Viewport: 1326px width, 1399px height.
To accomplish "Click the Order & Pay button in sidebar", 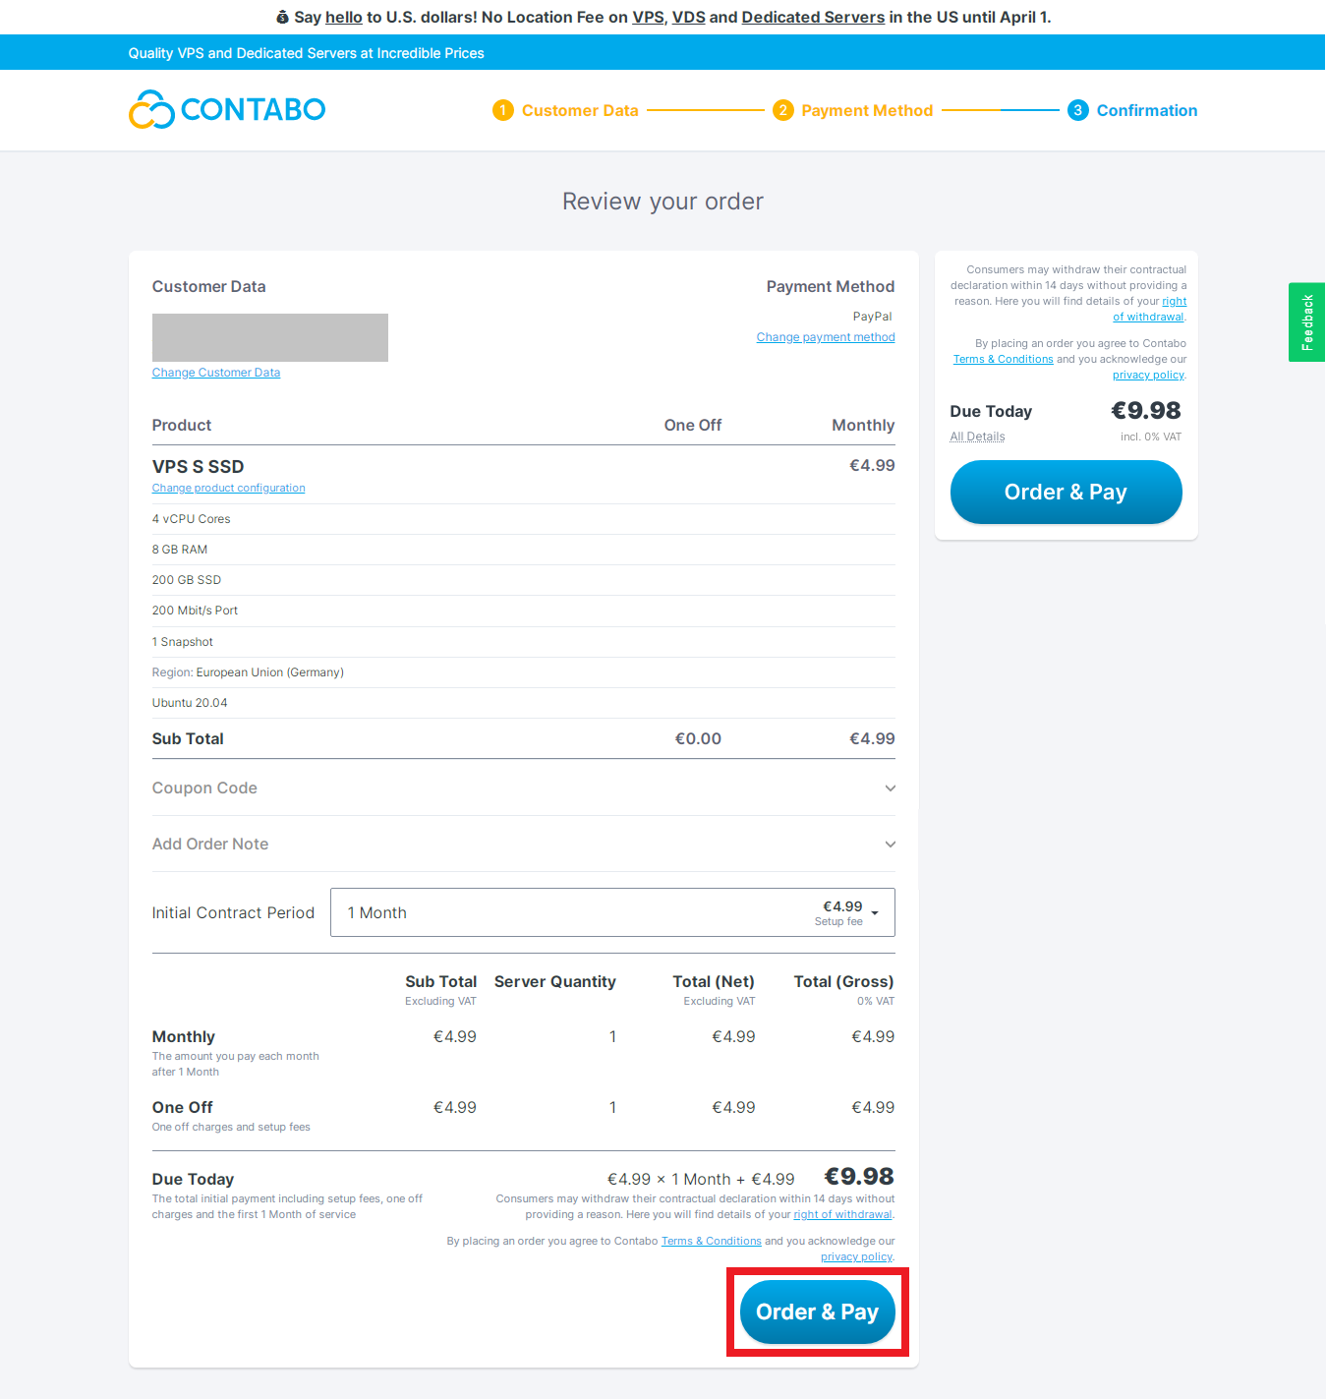I will [1066, 492].
